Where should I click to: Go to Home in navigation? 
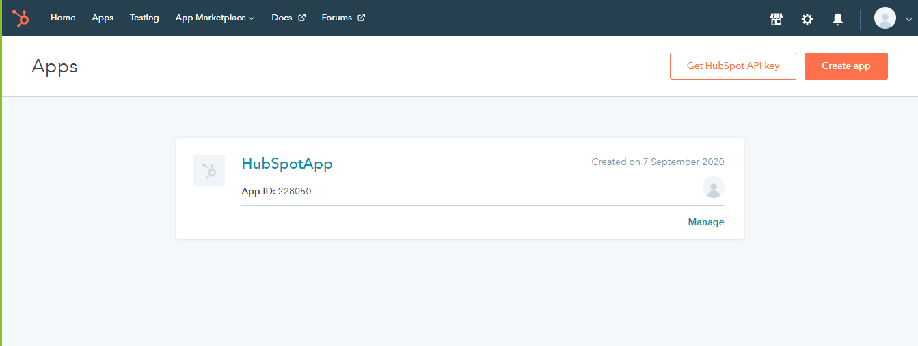[x=63, y=18]
